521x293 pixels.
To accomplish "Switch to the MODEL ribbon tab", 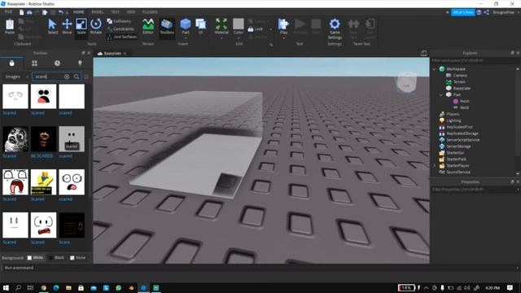I will point(98,12).
